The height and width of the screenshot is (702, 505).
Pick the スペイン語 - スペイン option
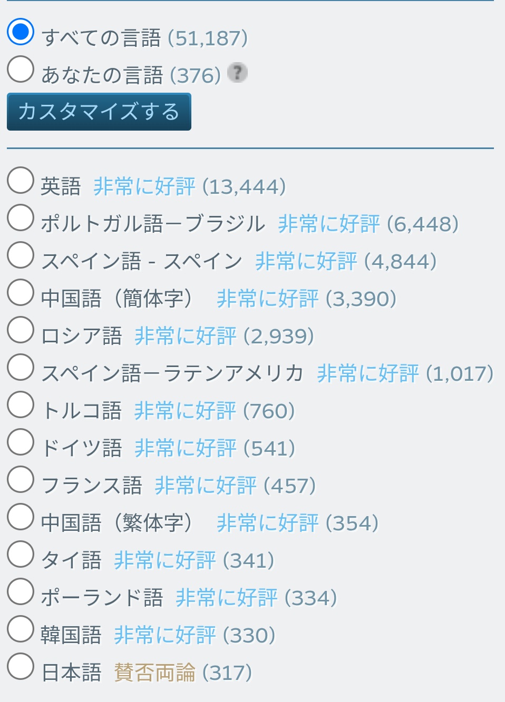(21, 255)
